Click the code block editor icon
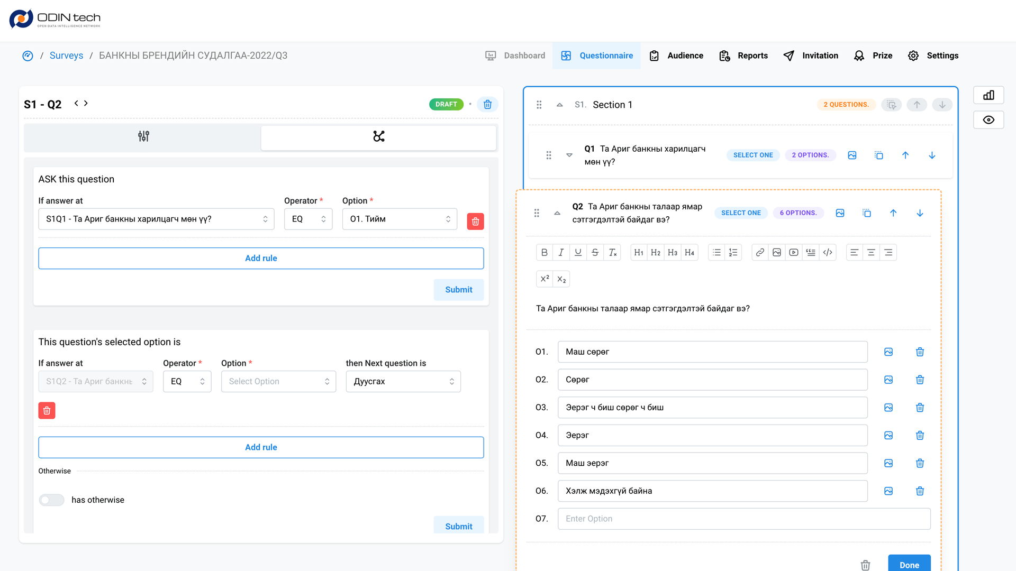 pyautogui.click(x=828, y=253)
